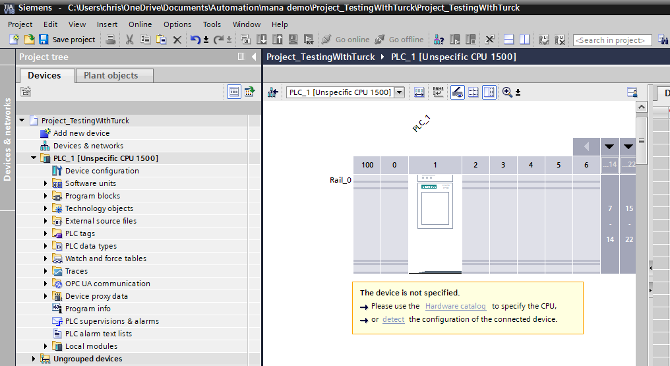This screenshot has width=670, height=366.
Task: Save the project with the floppy icon
Action: click(44, 40)
